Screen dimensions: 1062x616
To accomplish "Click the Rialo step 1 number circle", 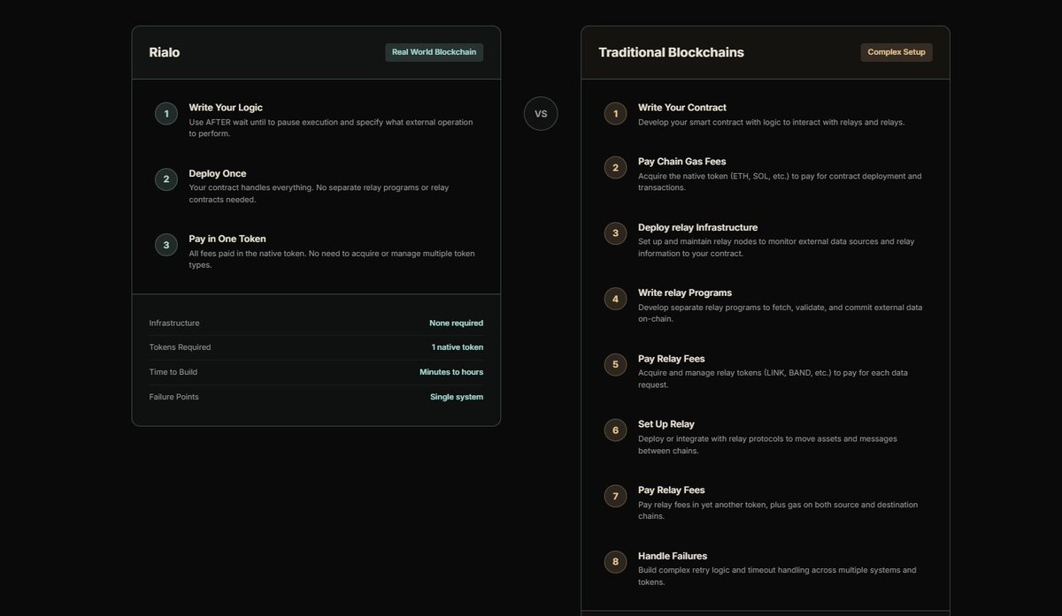I will click(166, 113).
